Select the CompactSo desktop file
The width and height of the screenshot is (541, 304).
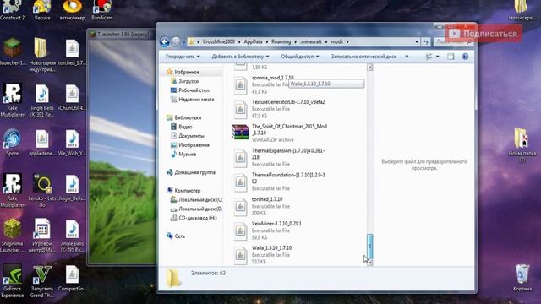pos(72,279)
